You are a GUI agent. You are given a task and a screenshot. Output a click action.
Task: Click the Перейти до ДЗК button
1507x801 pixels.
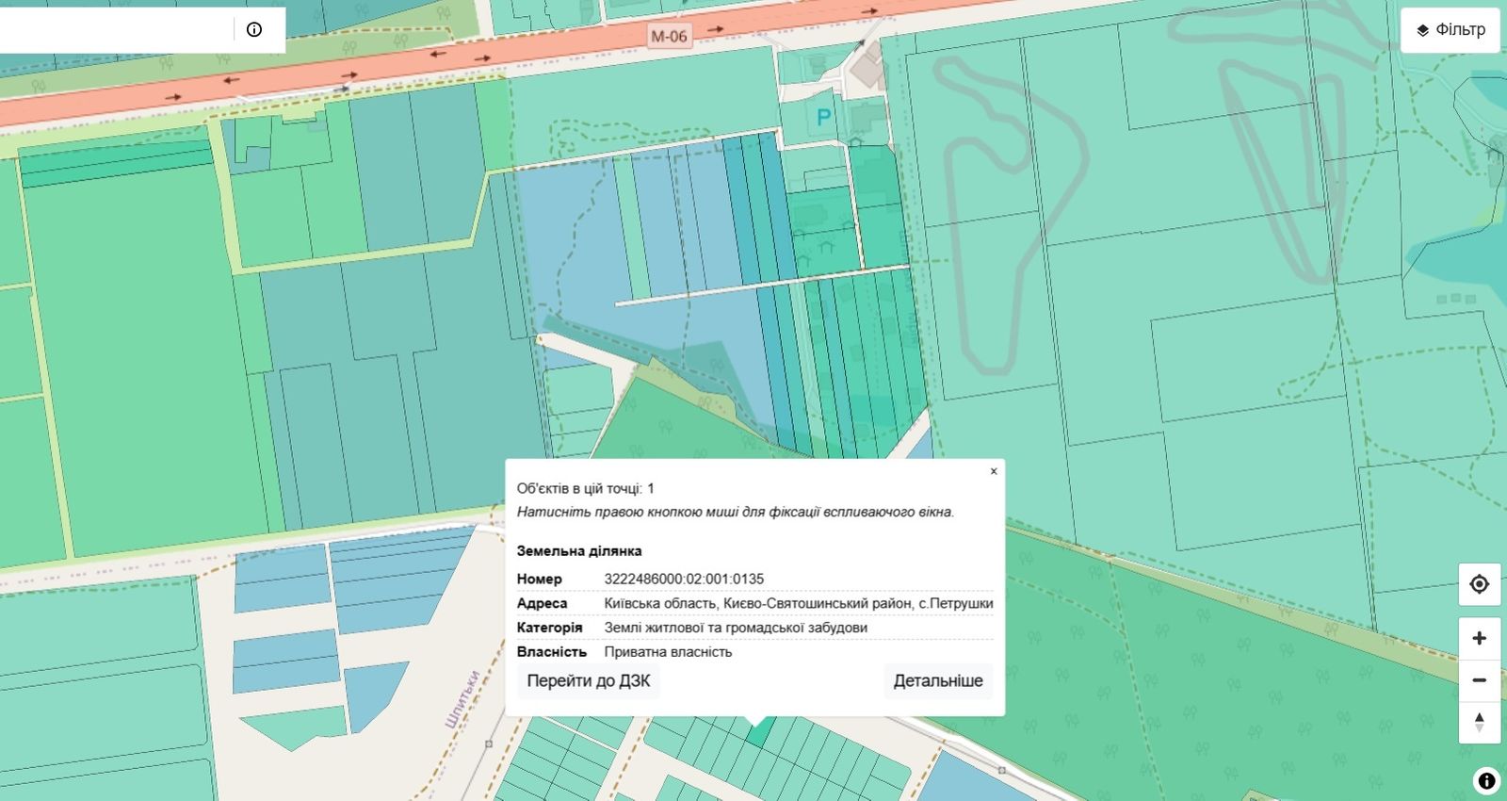(x=589, y=680)
